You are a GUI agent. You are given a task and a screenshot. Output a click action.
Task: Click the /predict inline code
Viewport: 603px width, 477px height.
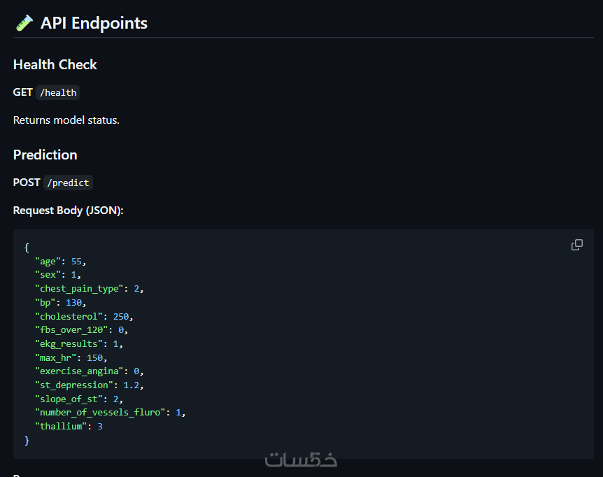point(68,183)
